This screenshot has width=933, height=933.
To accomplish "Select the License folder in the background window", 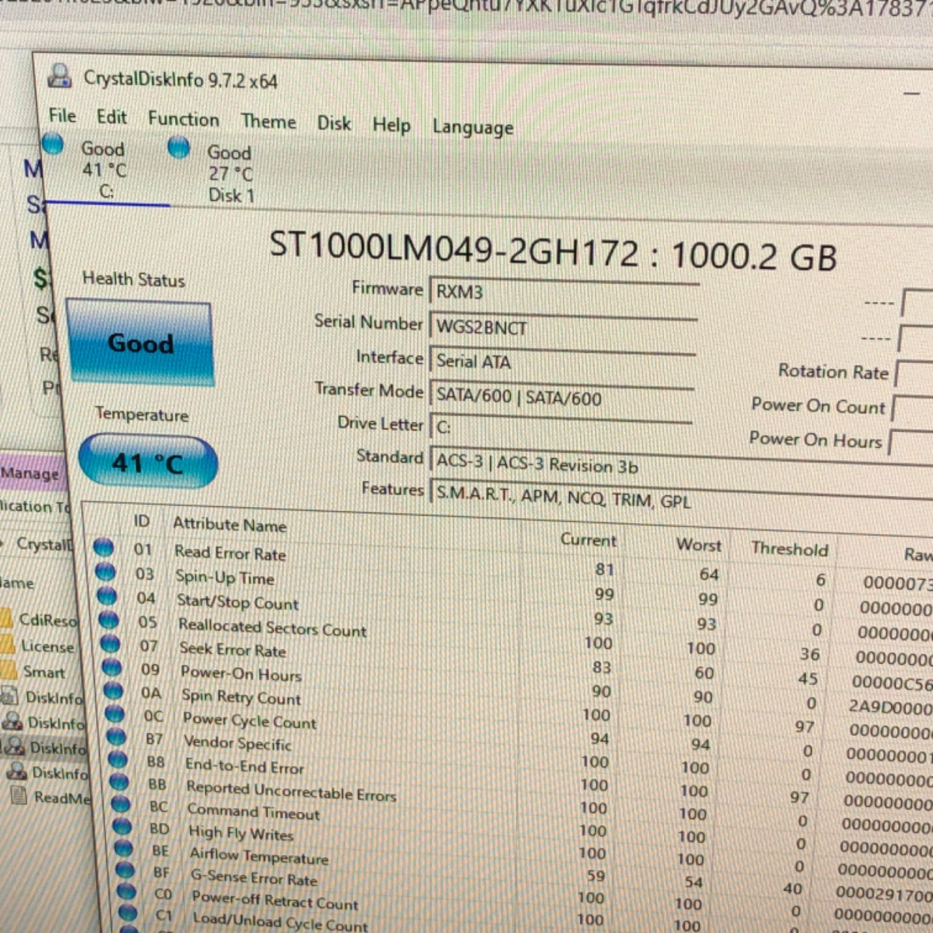I will pyautogui.click(x=47, y=646).
